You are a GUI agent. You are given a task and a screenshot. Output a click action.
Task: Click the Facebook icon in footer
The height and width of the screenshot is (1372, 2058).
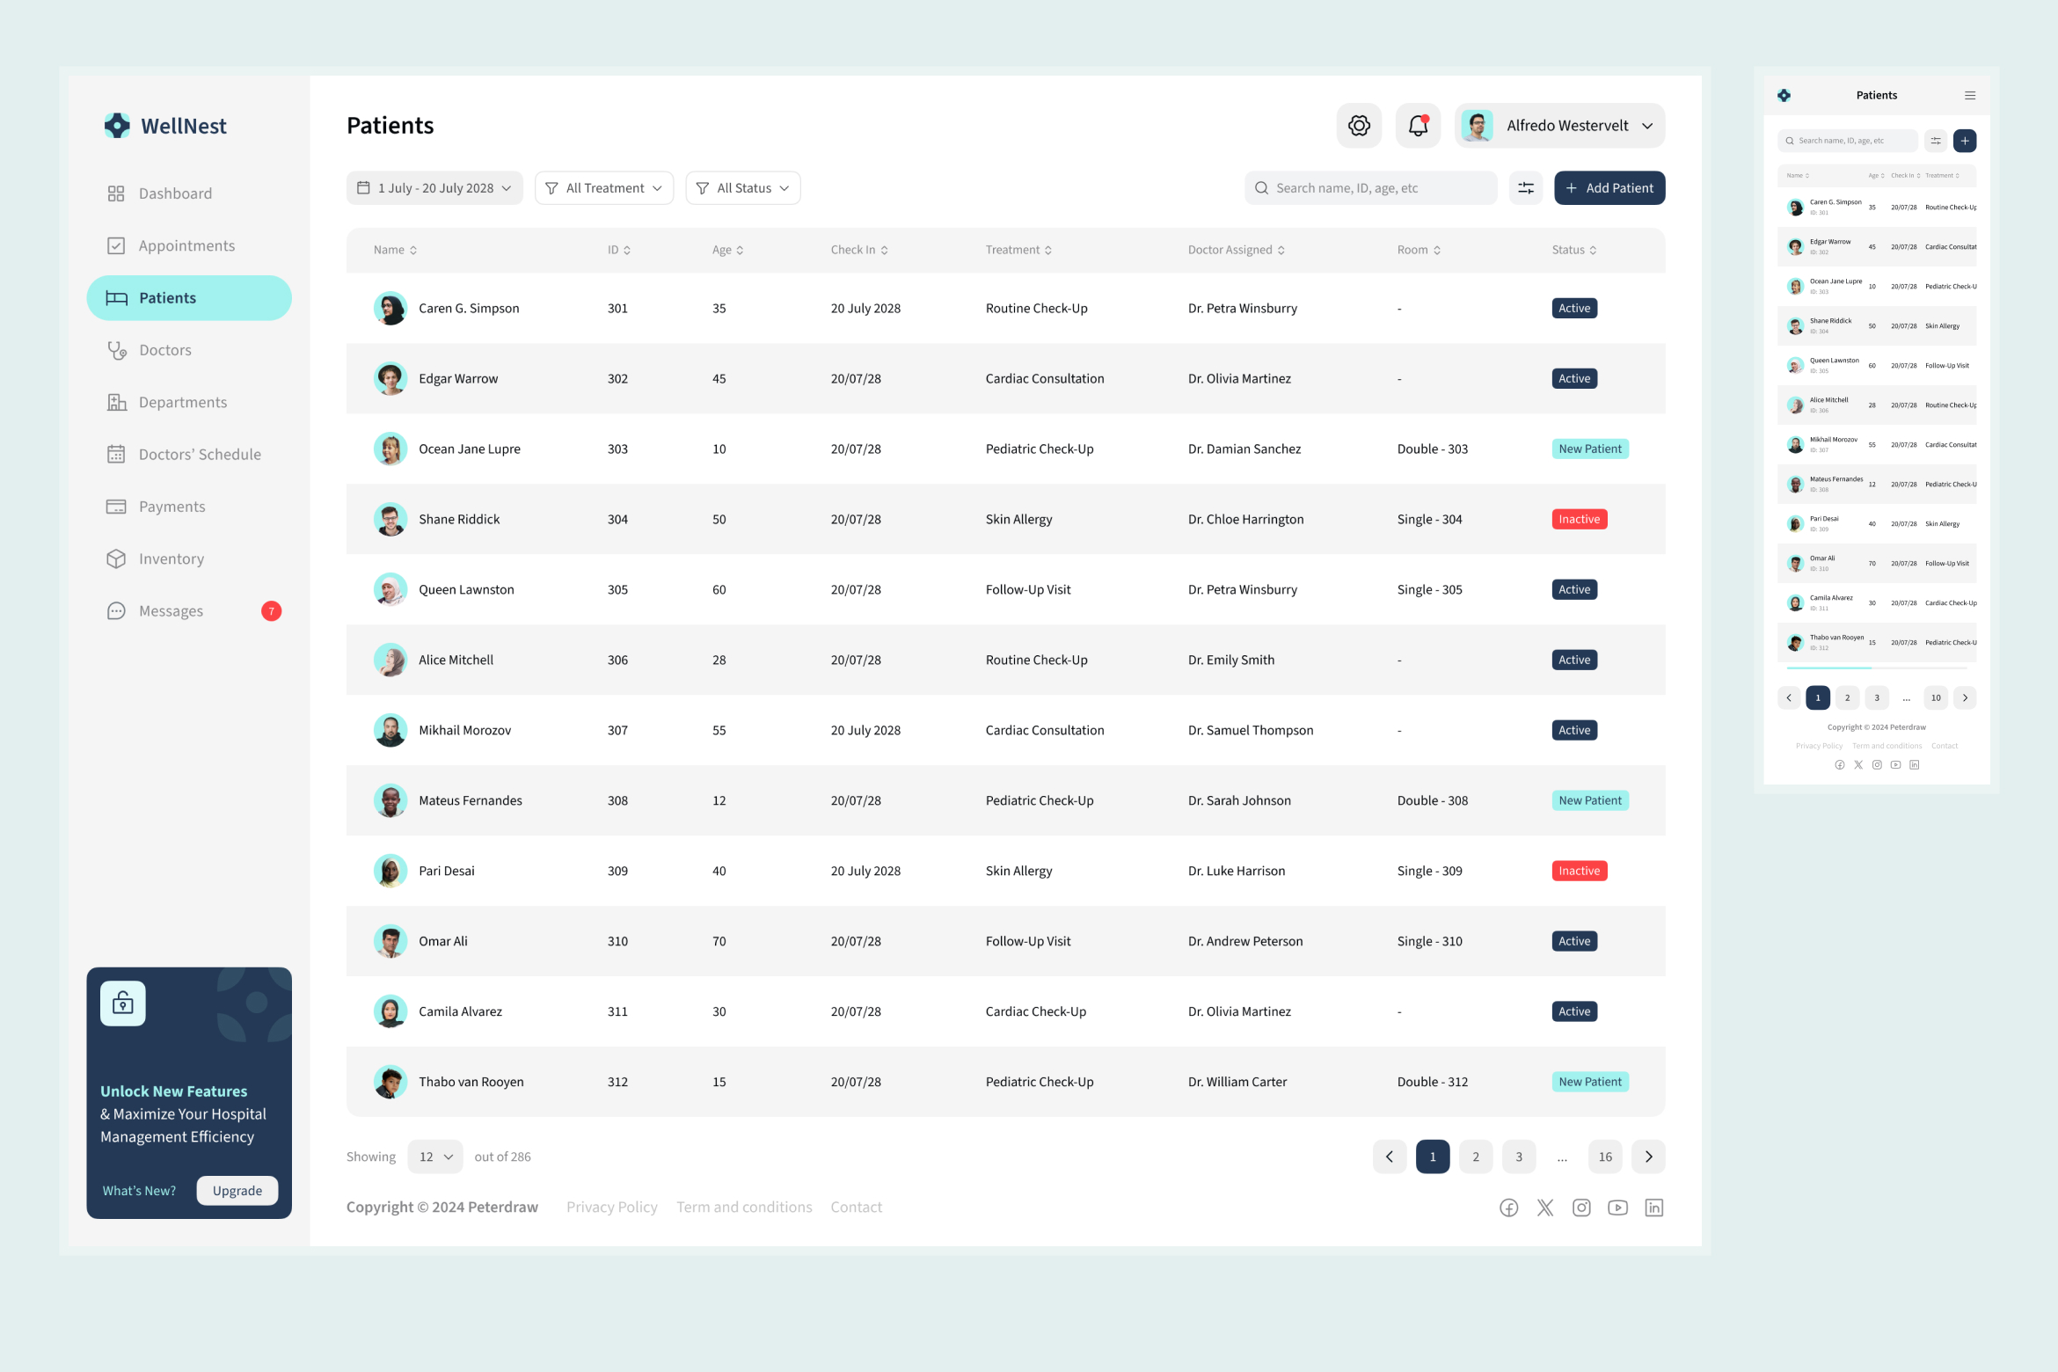[1509, 1208]
